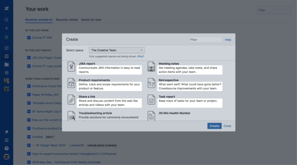Click the Confluence logo in sidebar
Image resolution: width=297 pixels, height=165 pixels.
[7, 9]
